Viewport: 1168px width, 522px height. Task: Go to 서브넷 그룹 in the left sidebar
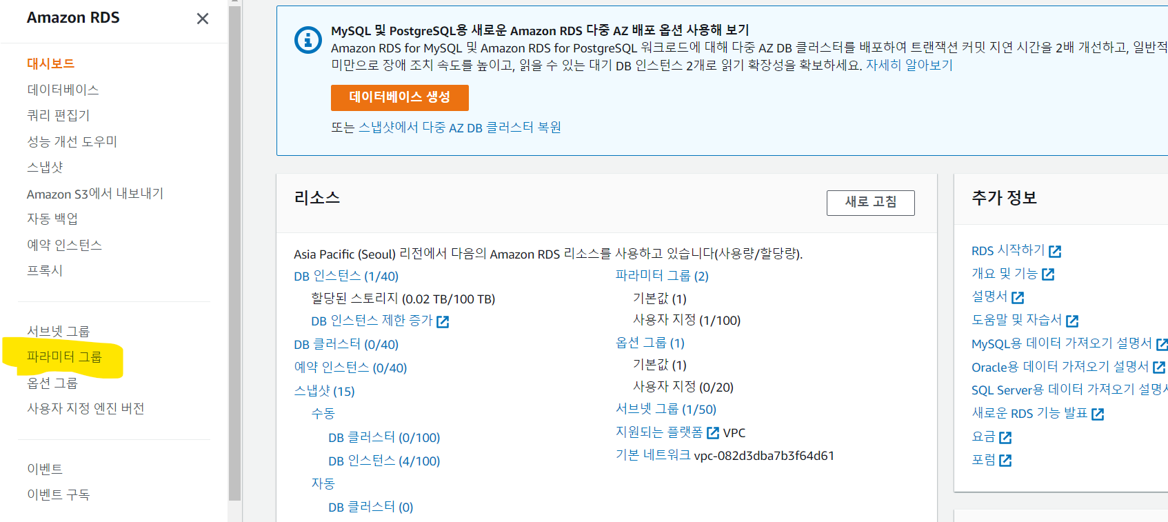click(59, 331)
